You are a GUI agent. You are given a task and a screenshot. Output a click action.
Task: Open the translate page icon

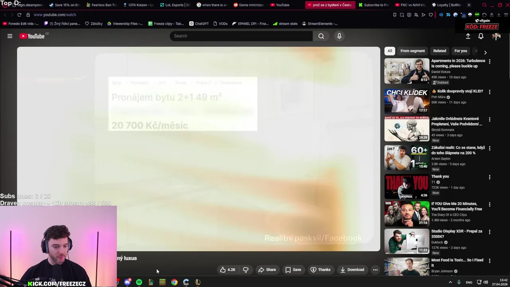tap(416, 15)
